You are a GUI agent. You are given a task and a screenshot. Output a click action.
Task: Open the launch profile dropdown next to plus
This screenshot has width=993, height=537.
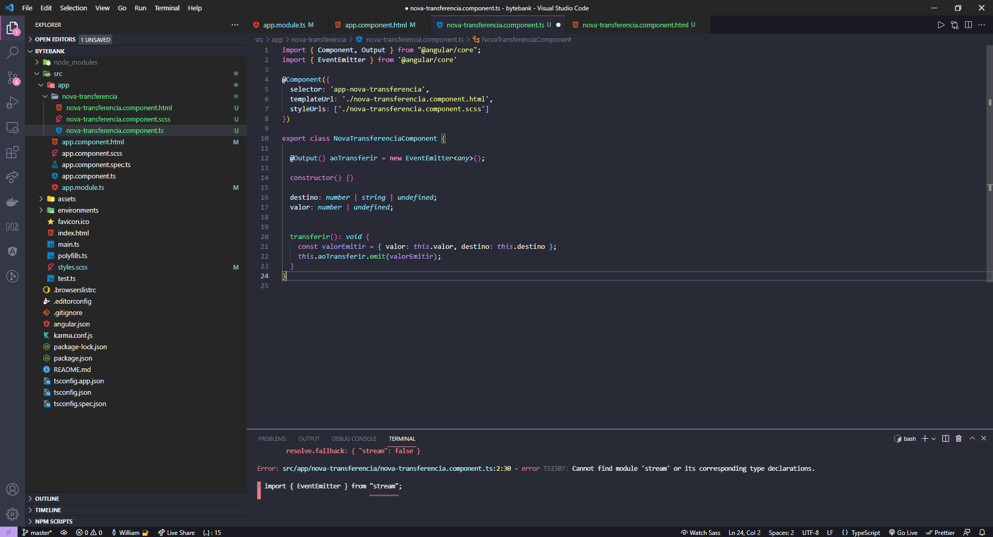(933, 439)
